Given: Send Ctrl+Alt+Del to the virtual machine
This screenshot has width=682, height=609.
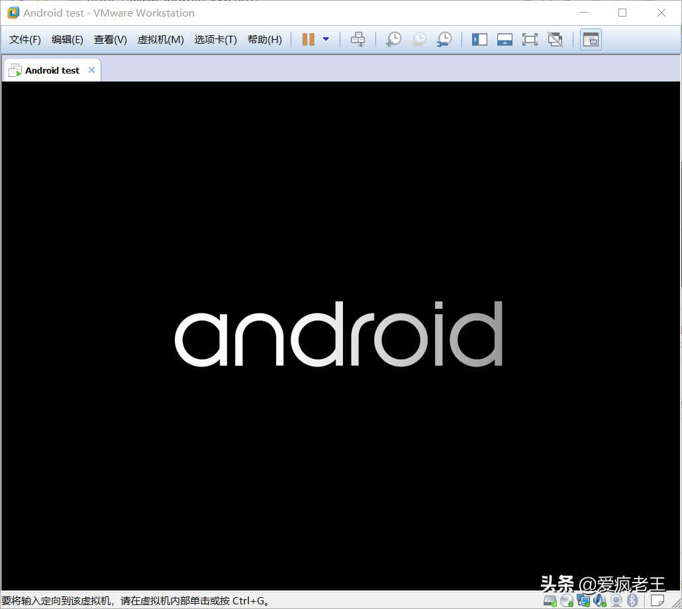Looking at the screenshot, I should (358, 40).
